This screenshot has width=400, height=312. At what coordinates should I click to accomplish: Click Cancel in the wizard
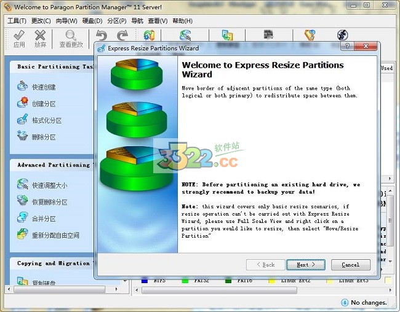351,265
